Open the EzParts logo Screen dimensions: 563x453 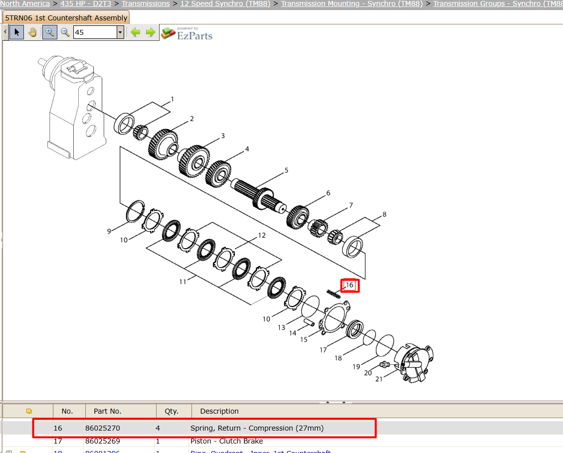[x=187, y=33]
